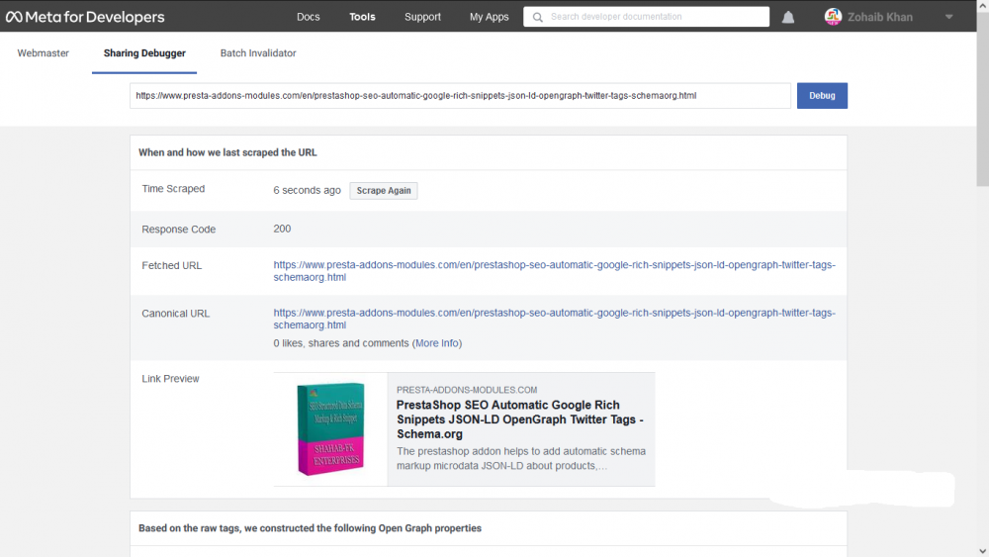Click the search magnifier icon
This screenshot has width=989, height=557.
537,17
